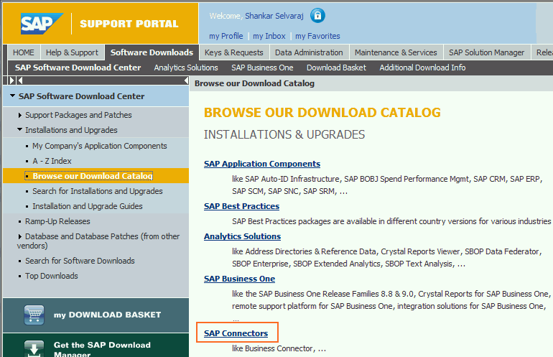Viewport: 553px width, 357px height.
Task: Select A - Z Index item
Action: pyautogui.click(x=52, y=161)
